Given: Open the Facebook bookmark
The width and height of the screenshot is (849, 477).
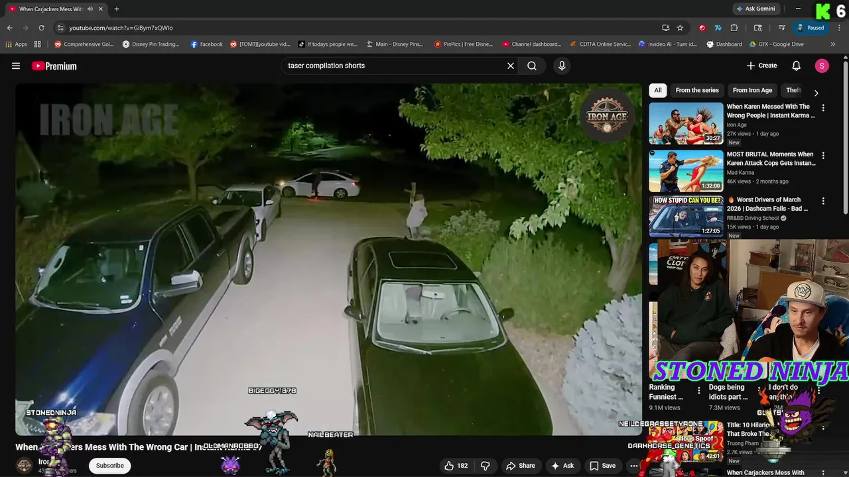Looking at the screenshot, I should coord(206,44).
